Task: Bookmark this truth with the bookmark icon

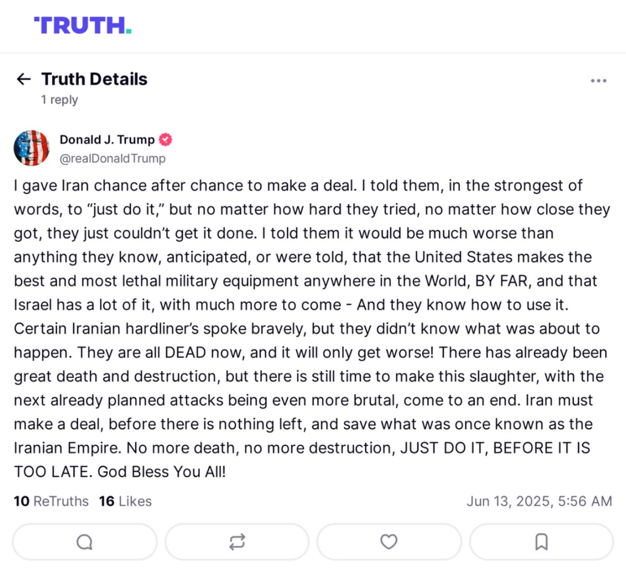Action: 541,542
